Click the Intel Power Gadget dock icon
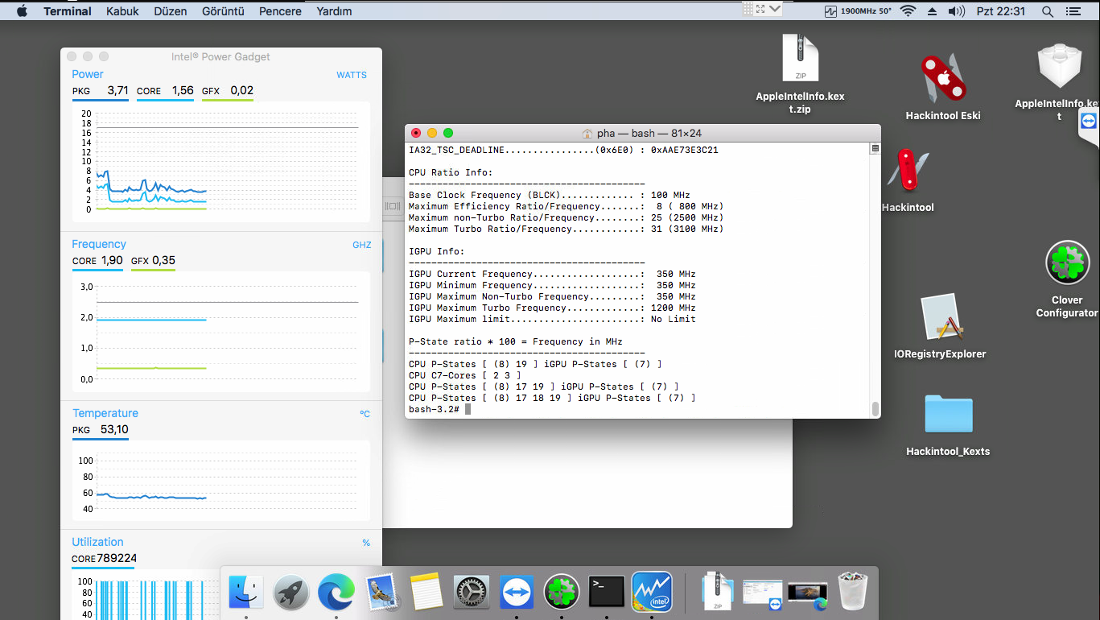1100x620 pixels. [x=651, y=593]
